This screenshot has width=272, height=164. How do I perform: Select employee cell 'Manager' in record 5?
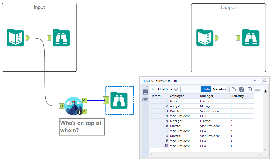coord(184,121)
